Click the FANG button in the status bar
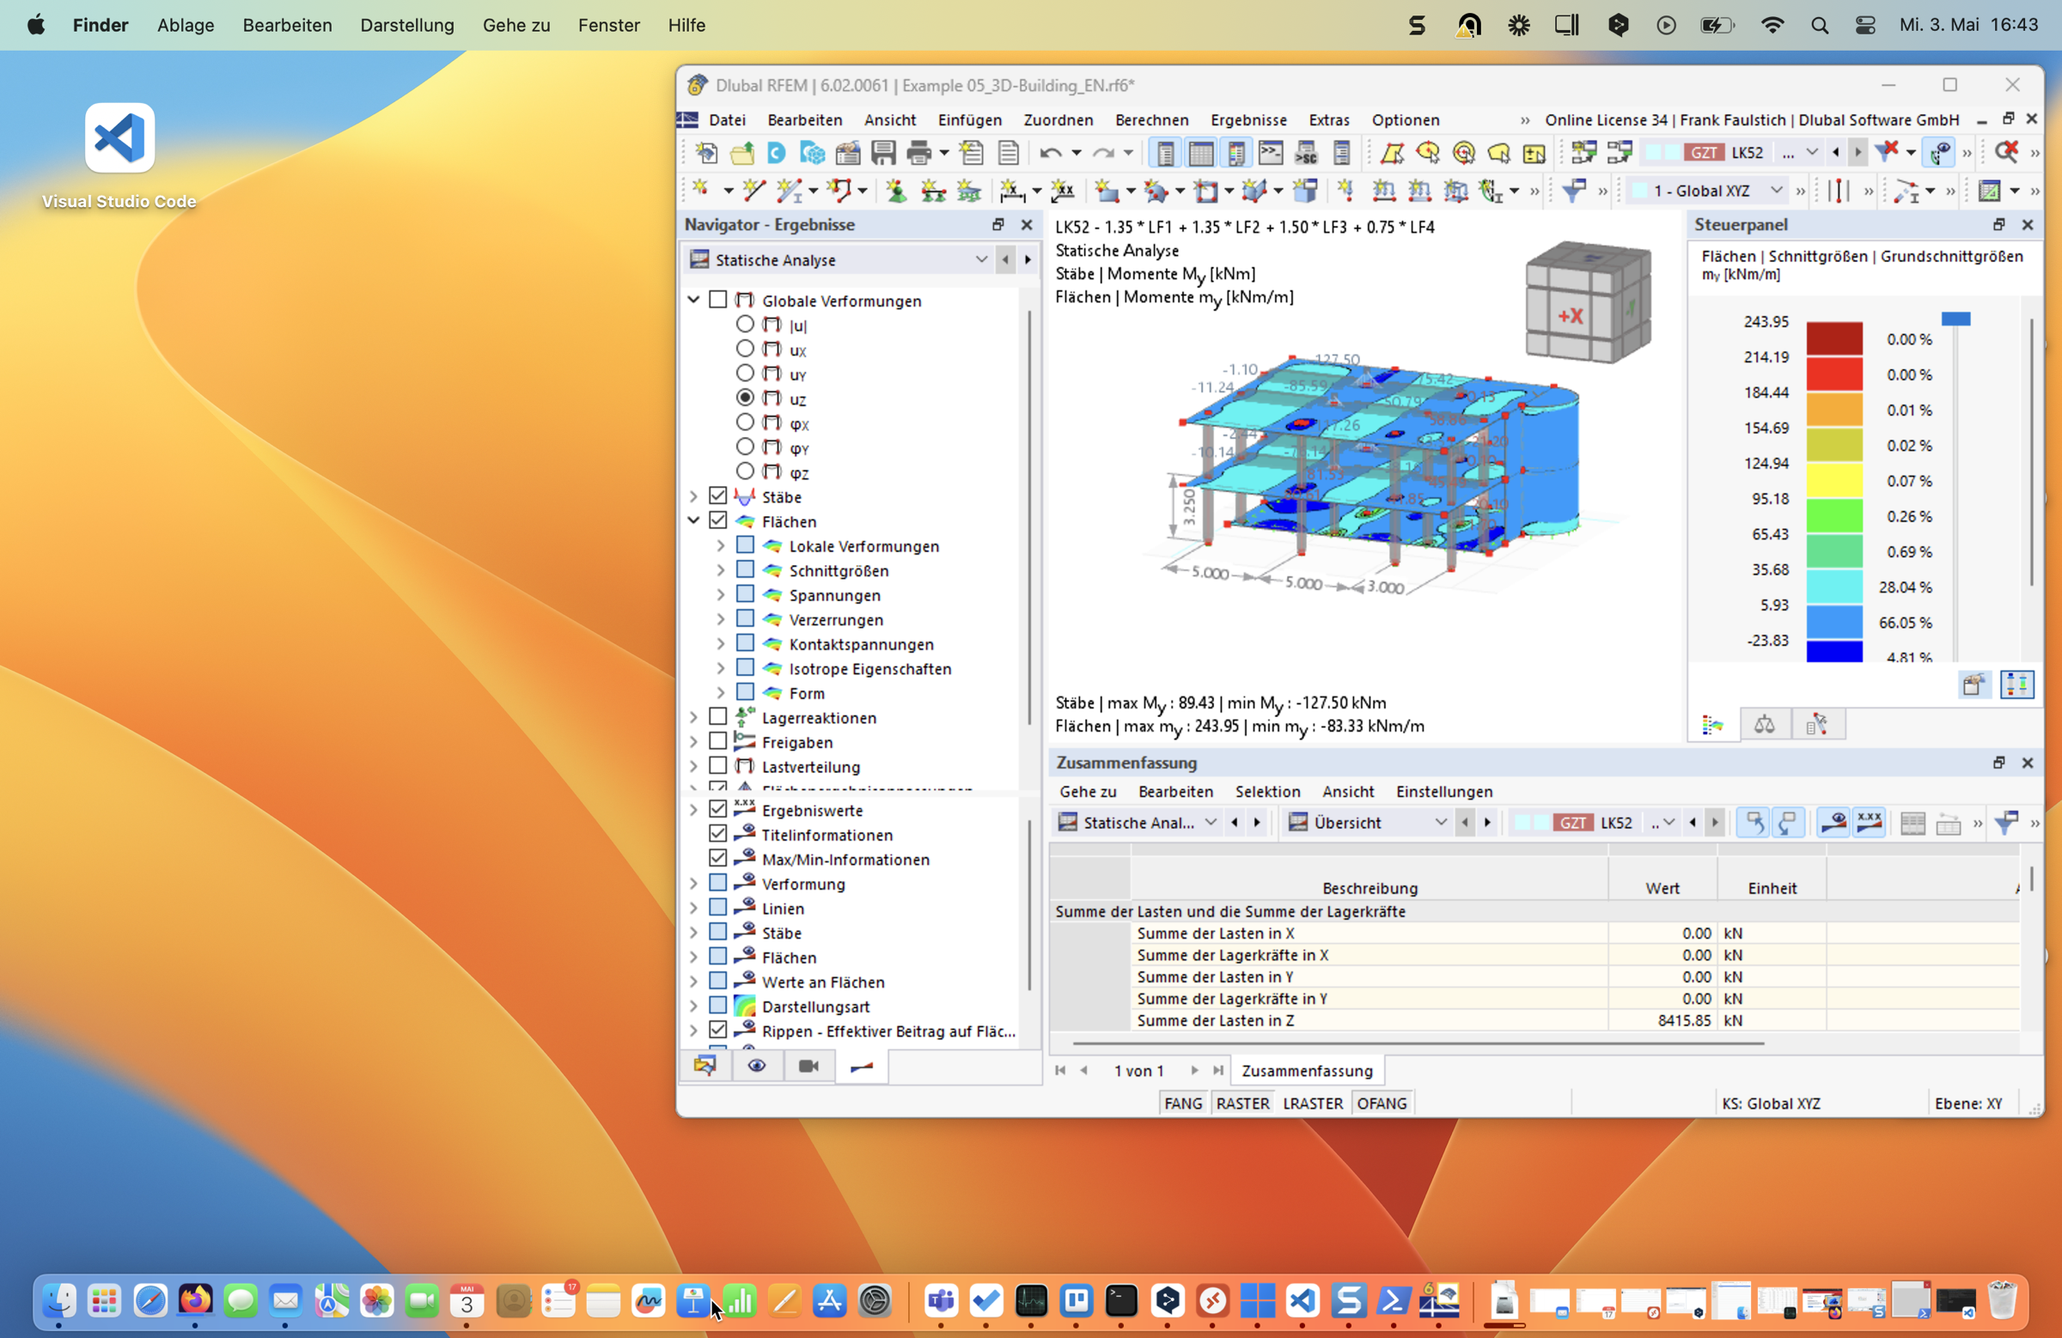This screenshot has width=2062, height=1338. tap(1182, 1103)
